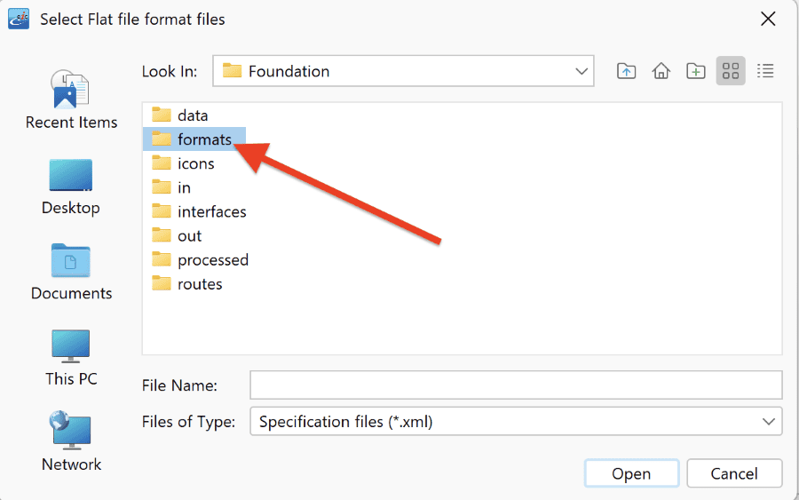Screen dimensions: 799x500
Task: Close the Select Flat file dialog
Action: click(767, 20)
